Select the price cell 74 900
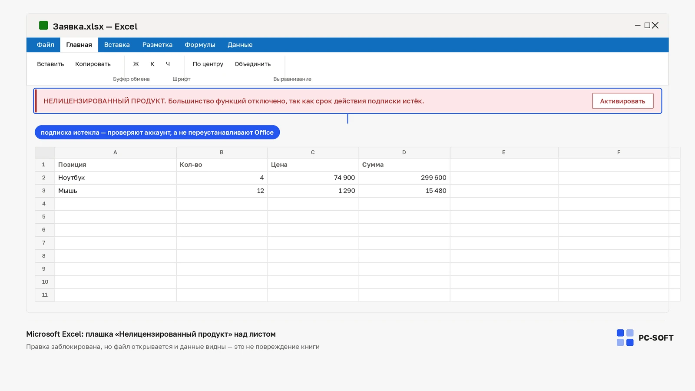Image resolution: width=695 pixels, height=391 pixels. click(x=313, y=178)
